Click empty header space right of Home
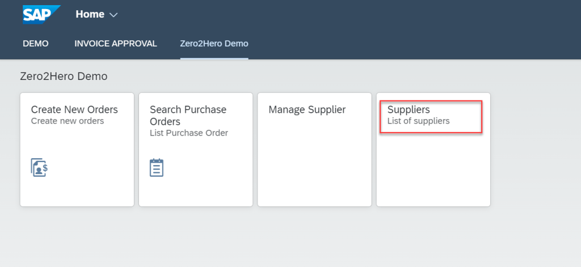Image resolution: width=581 pixels, height=267 pixels. coord(340,15)
